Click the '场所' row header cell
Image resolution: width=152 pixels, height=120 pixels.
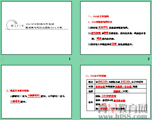(91, 91)
